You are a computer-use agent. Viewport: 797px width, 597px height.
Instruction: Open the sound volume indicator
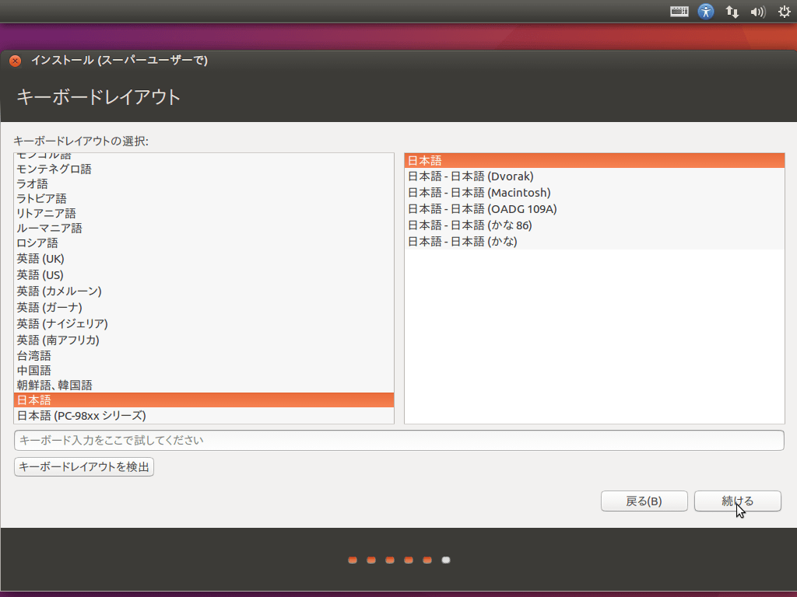point(757,12)
